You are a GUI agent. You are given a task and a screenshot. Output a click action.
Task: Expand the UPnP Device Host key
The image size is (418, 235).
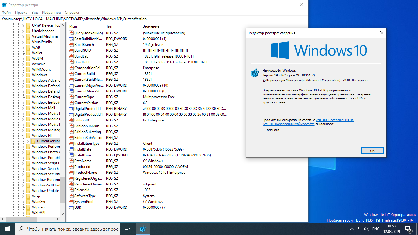[x=23, y=25]
